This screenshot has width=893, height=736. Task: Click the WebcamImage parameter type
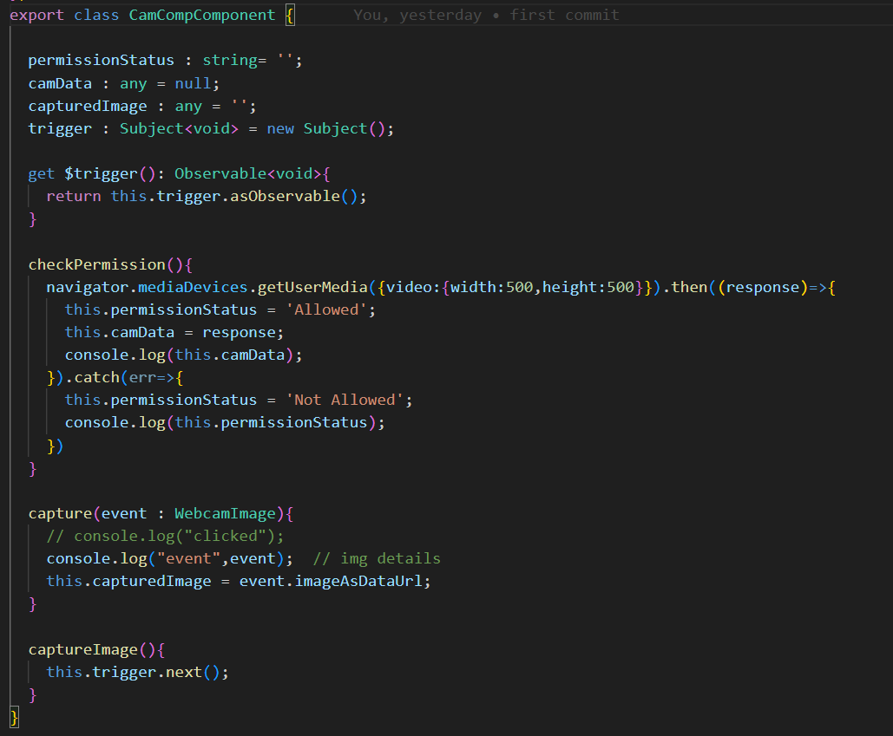[224, 512]
